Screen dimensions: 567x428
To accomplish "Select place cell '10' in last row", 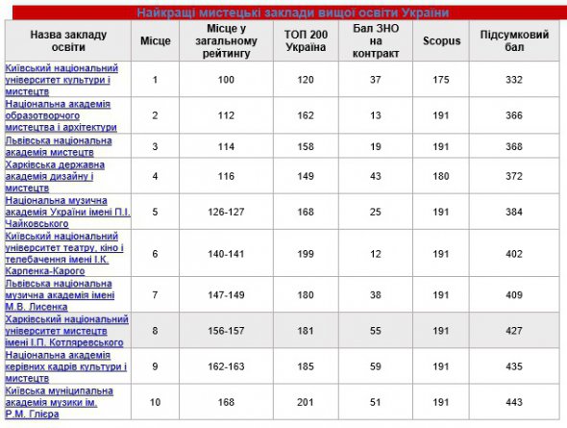I will tap(155, 402).
